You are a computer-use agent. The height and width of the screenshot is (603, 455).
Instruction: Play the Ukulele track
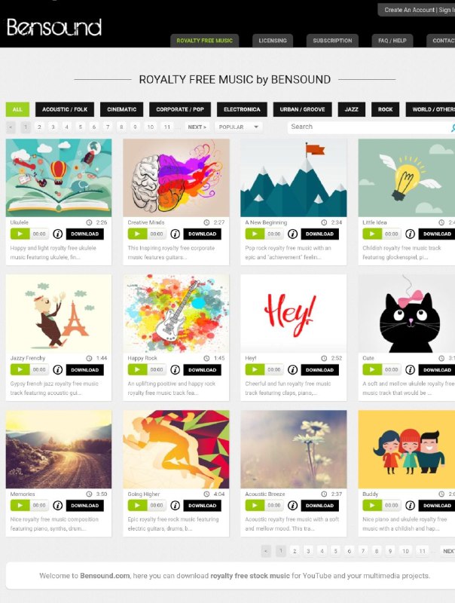click(20, 234)
